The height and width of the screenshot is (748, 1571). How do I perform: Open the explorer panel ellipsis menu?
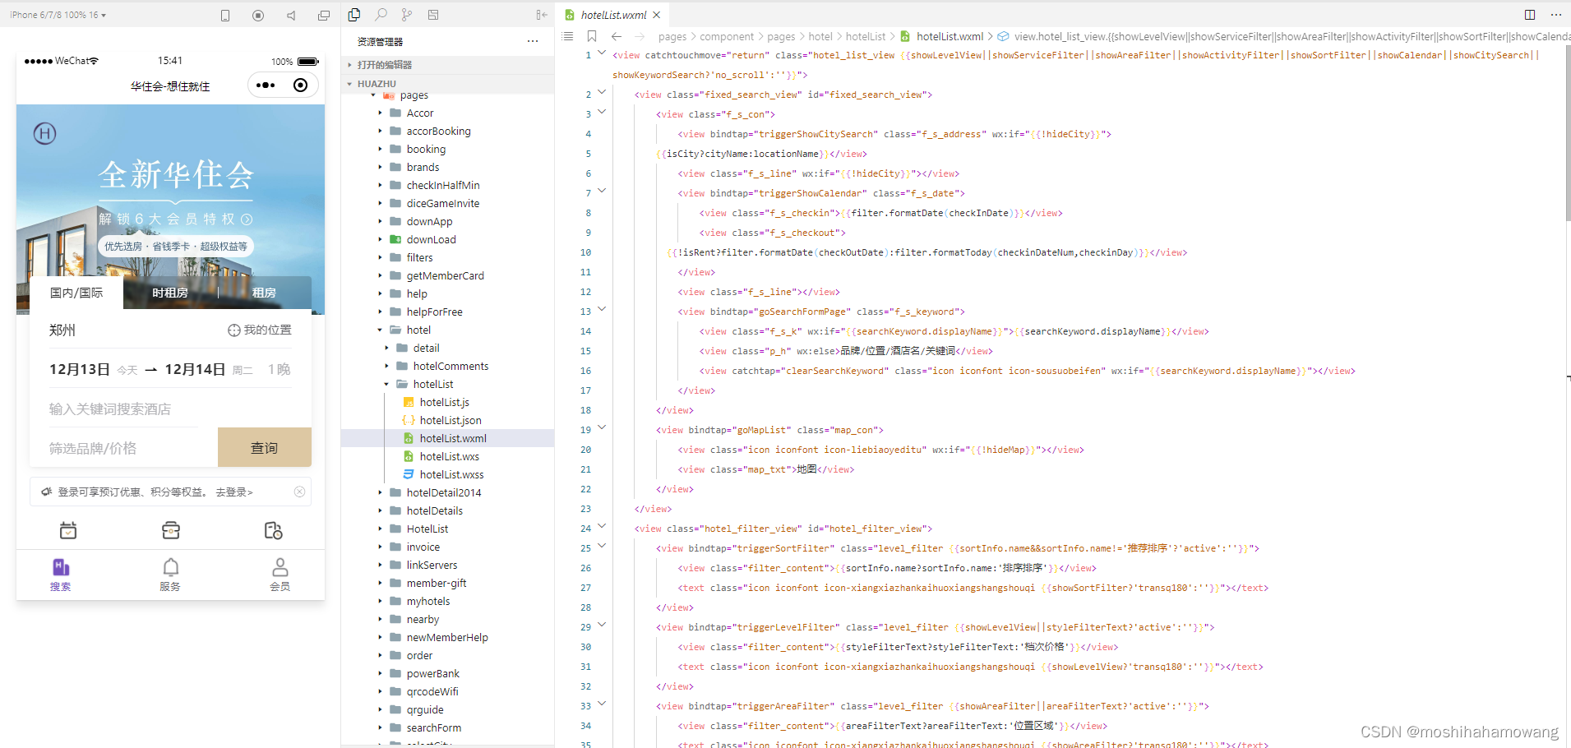click(533, 41)
